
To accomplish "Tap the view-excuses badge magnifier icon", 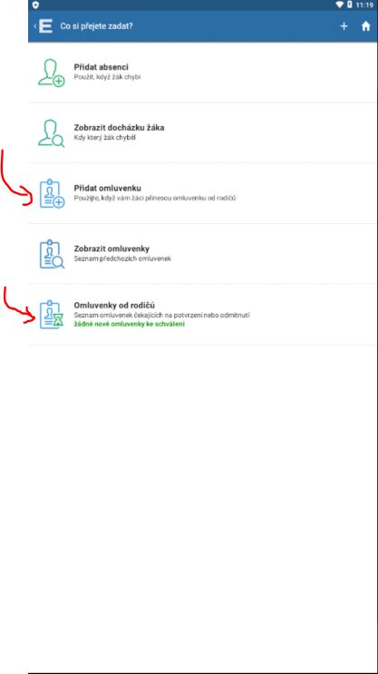I will coord(52,255).
